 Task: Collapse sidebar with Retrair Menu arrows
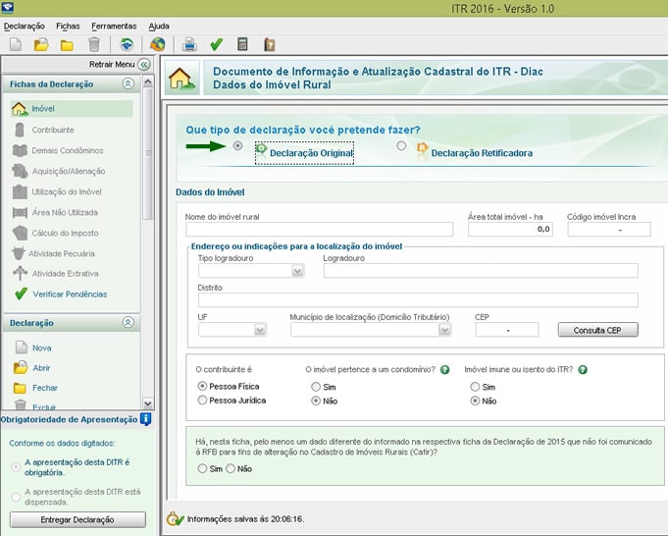(x=144, y=65)
